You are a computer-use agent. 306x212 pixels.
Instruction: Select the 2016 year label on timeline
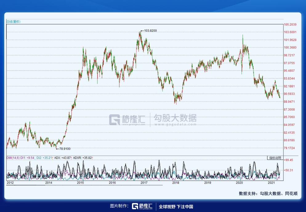tap(112, 183)
